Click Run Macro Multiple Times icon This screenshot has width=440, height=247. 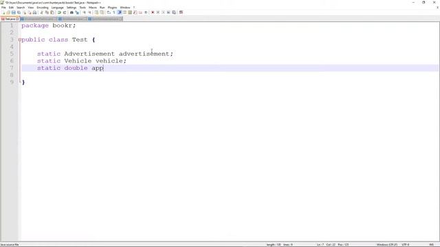coord(168,12)
